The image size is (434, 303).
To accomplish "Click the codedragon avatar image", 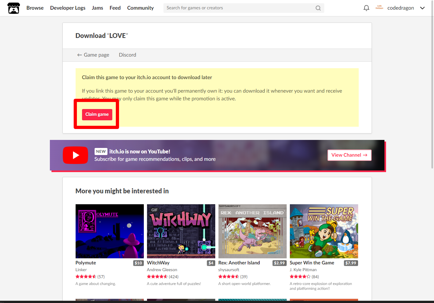I will coord(379,8).
